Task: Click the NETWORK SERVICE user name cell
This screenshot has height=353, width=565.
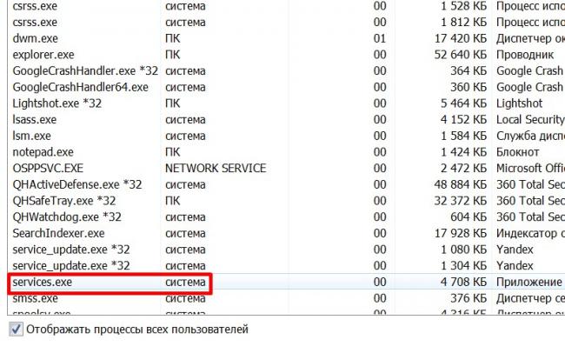Action: coord(214,169)
